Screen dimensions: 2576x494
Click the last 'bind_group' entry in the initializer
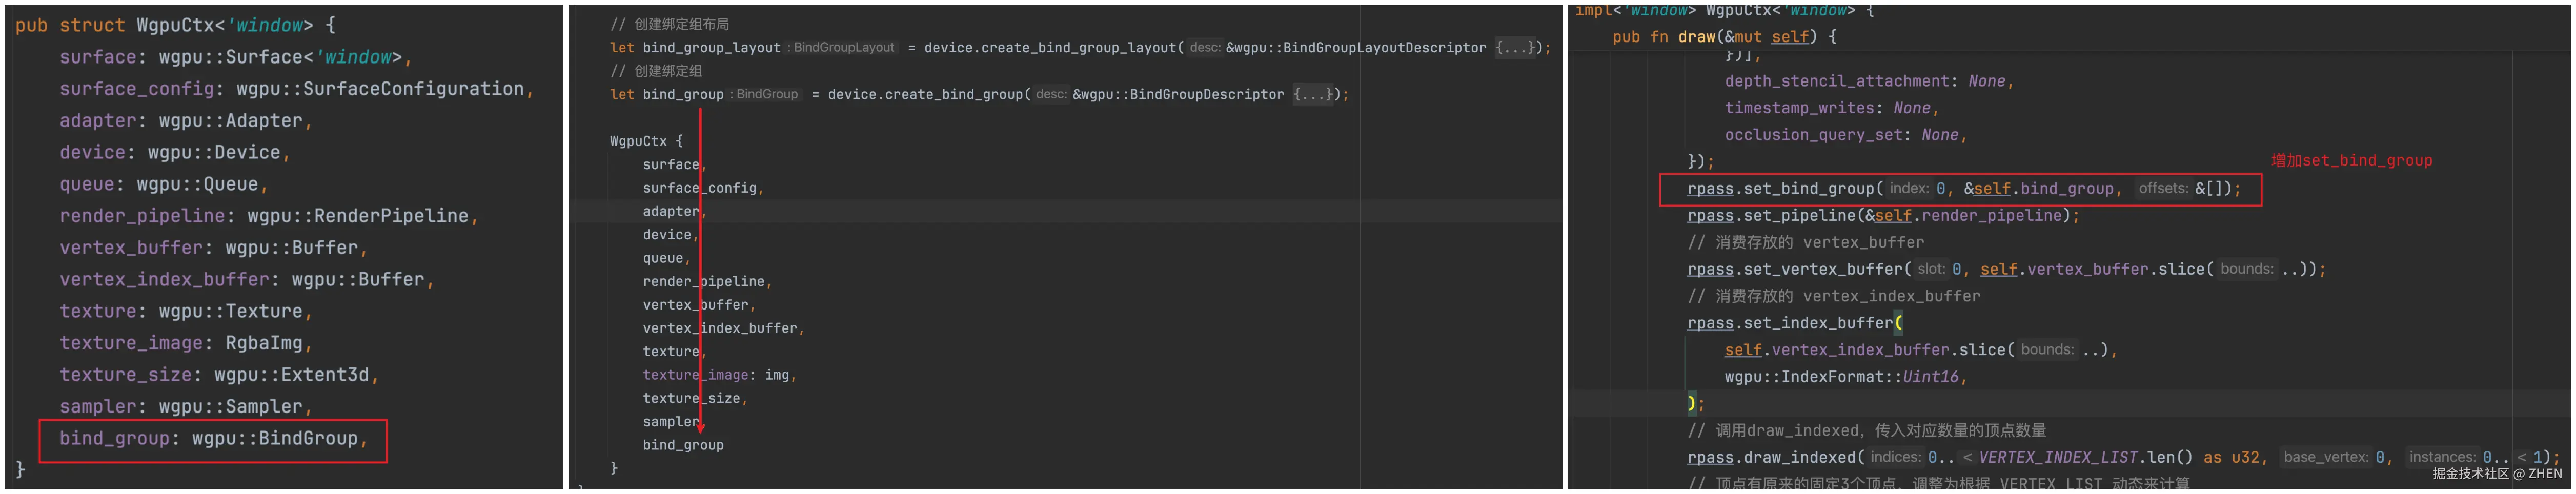pyautogui.click(x=683, y=445)
